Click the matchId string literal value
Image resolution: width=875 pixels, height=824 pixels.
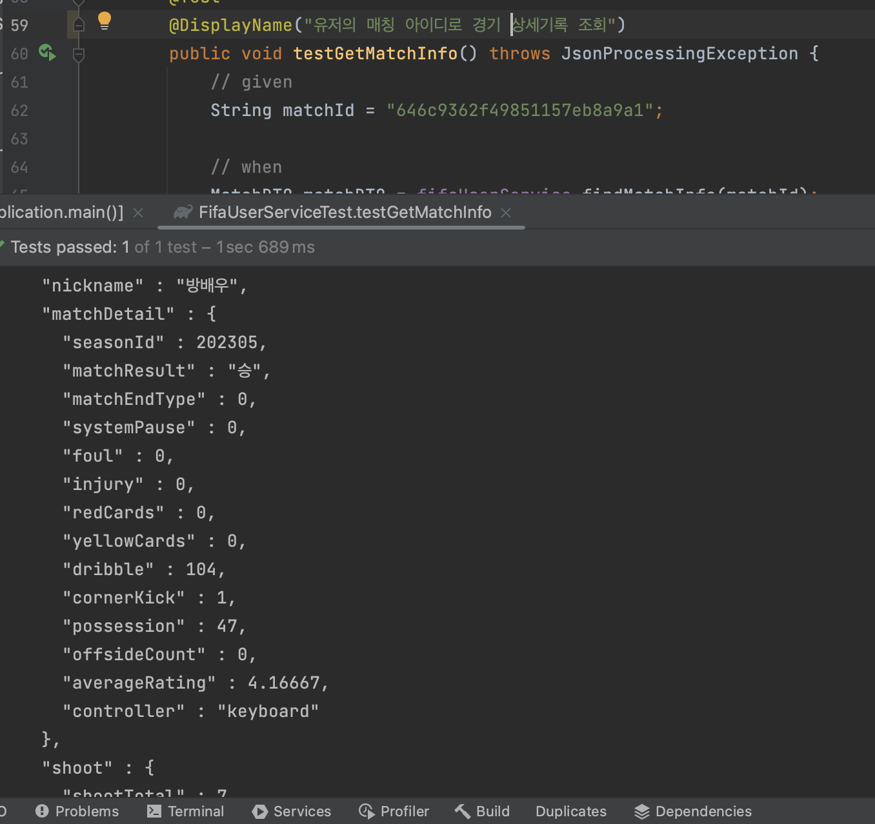click(x=520, y=110)
